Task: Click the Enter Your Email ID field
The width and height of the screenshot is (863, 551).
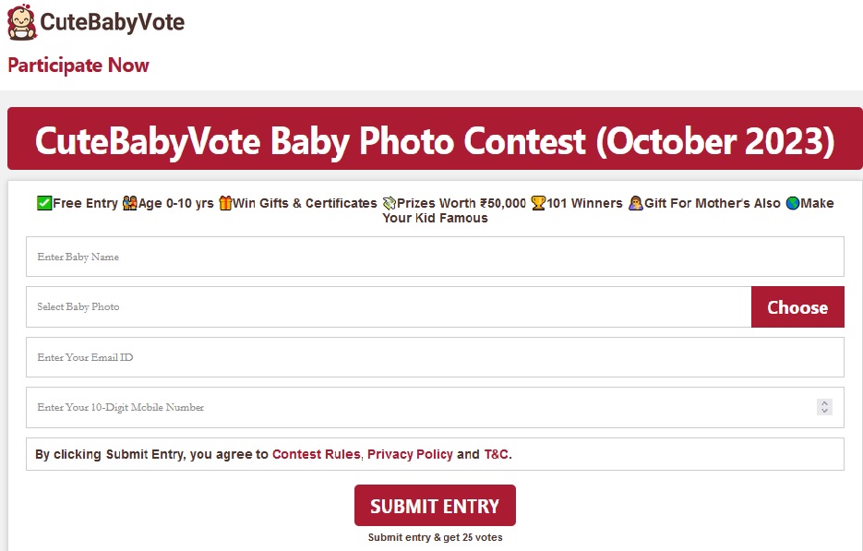Action: point(434,357)
